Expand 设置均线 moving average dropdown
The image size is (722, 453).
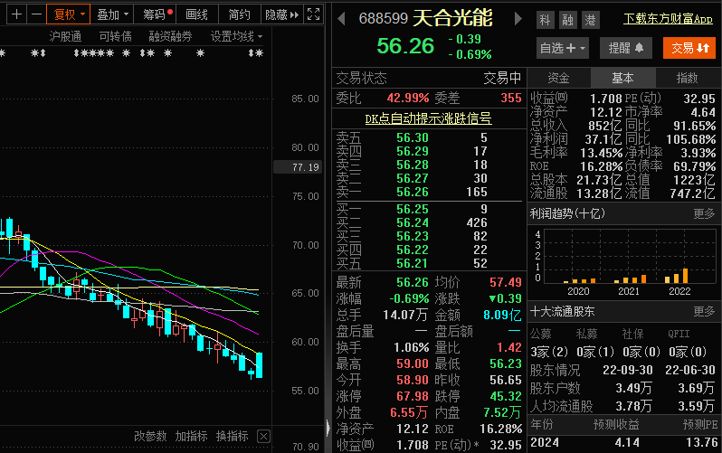236,36
